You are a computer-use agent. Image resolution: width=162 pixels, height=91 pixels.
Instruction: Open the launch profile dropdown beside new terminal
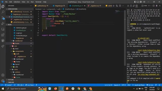click(151, 6)
